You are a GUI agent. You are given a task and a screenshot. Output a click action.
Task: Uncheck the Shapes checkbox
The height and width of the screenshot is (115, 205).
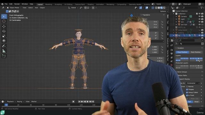click(x=187, y=89)
